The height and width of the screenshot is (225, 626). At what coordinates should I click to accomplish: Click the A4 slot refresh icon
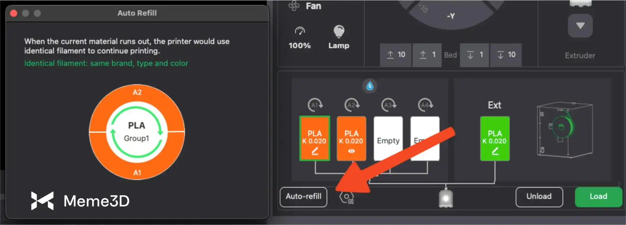click(x=425, y=105)
